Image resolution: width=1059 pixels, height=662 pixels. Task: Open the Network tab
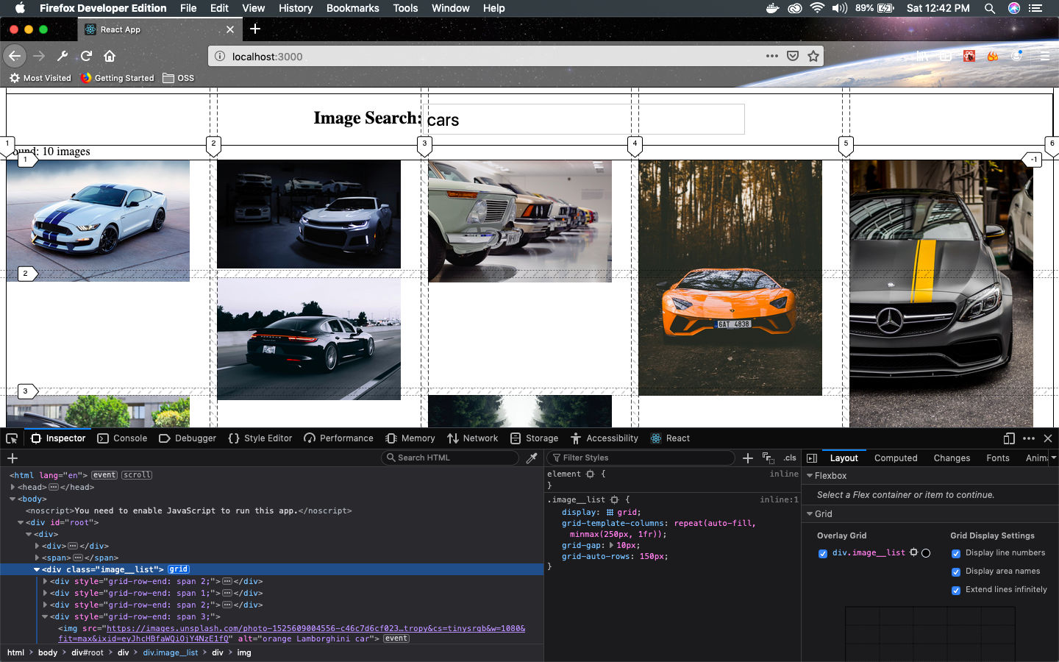tap(473, 438)
